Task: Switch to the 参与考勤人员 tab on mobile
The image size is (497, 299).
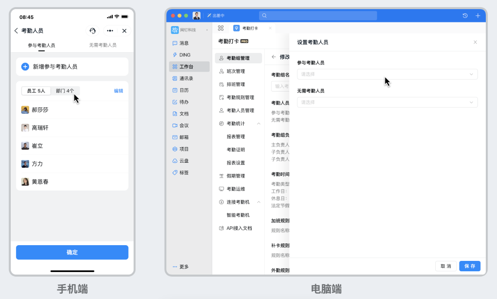Action: (x=41, y=45)
